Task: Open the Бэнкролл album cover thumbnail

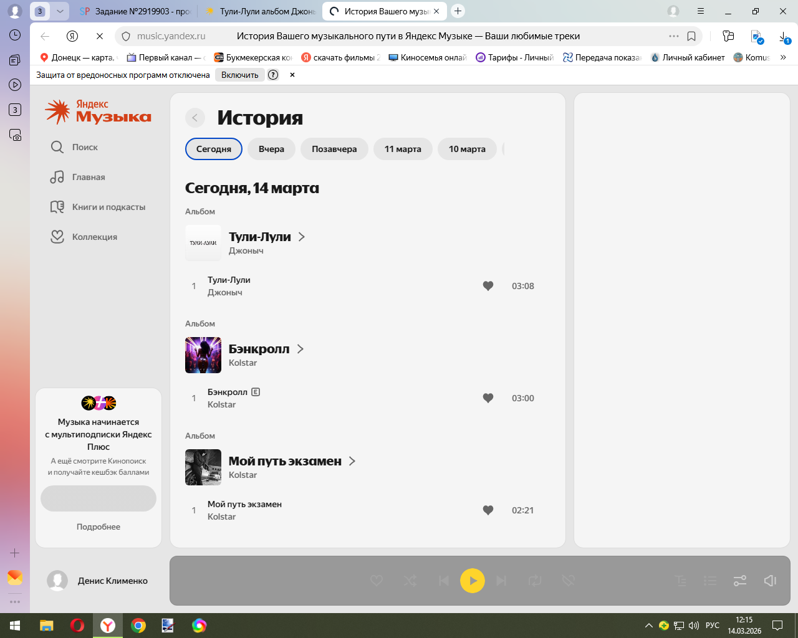Action: [203, 355]
